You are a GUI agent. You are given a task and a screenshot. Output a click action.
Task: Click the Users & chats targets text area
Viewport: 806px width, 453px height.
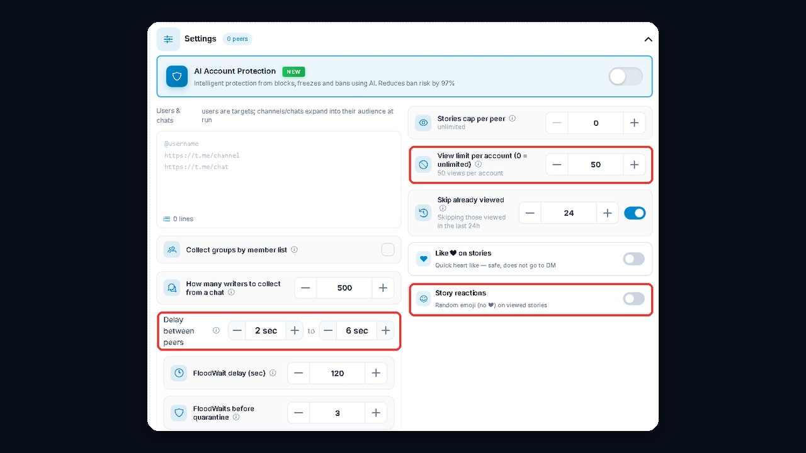[x=278, y=179]
